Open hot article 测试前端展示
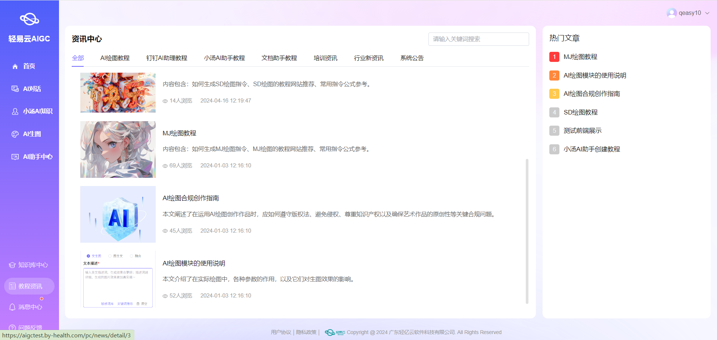 pyautogui.click(x=583, y=130)
